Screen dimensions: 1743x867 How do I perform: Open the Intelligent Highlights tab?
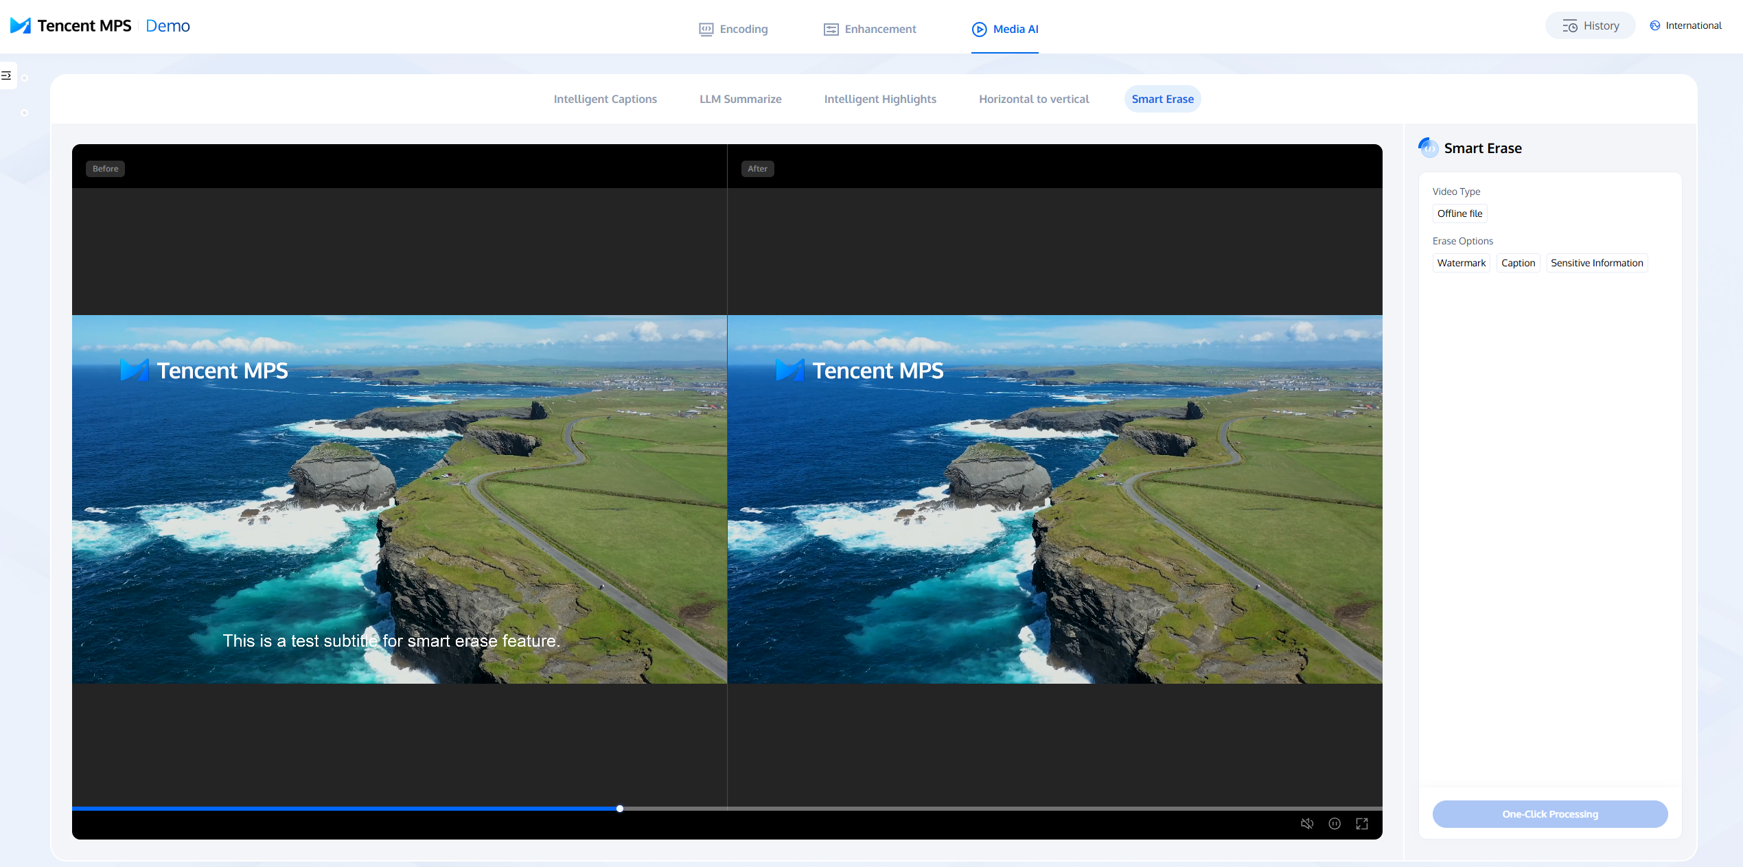click(879, 99)
